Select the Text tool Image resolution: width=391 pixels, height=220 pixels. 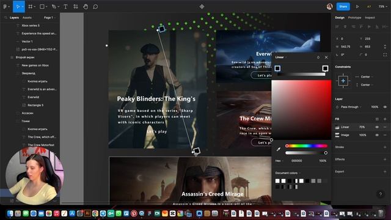coord(65,7)
